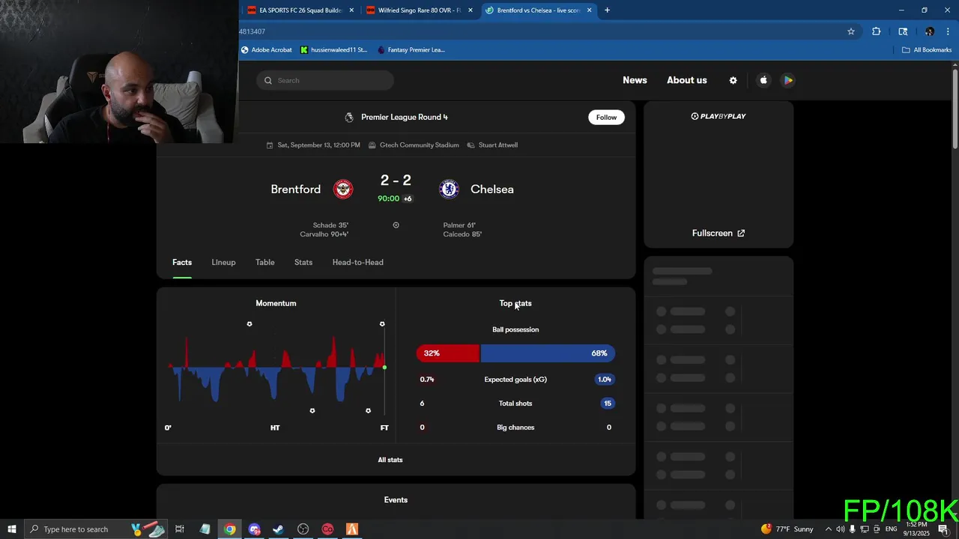Click the Carvalho 90+4' goal text
This screenshot has height=539, width=959.
click(324, 234)
